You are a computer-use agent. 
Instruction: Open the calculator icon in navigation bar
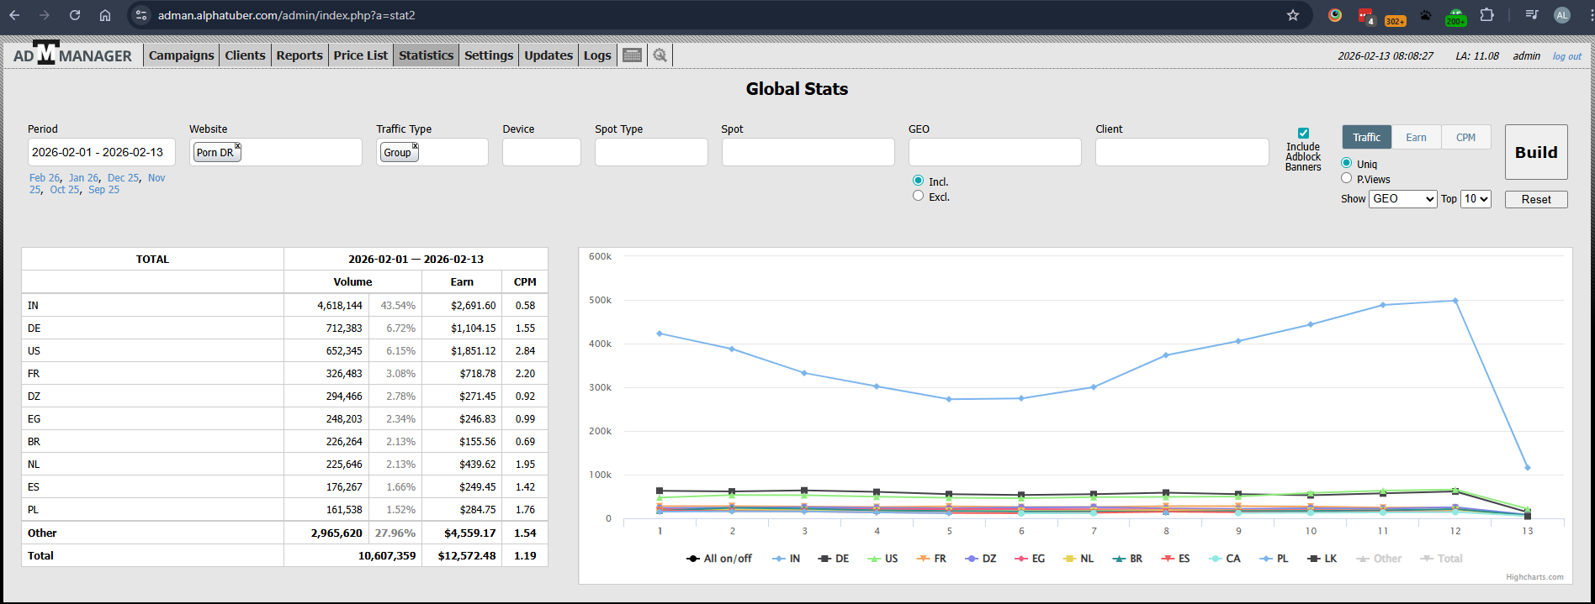point(633,55)
